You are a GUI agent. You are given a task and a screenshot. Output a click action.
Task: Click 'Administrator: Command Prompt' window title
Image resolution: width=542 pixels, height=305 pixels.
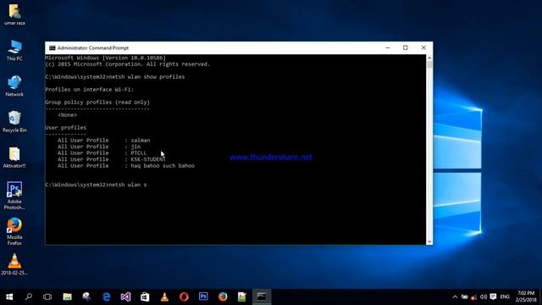(x=93, y=47)
